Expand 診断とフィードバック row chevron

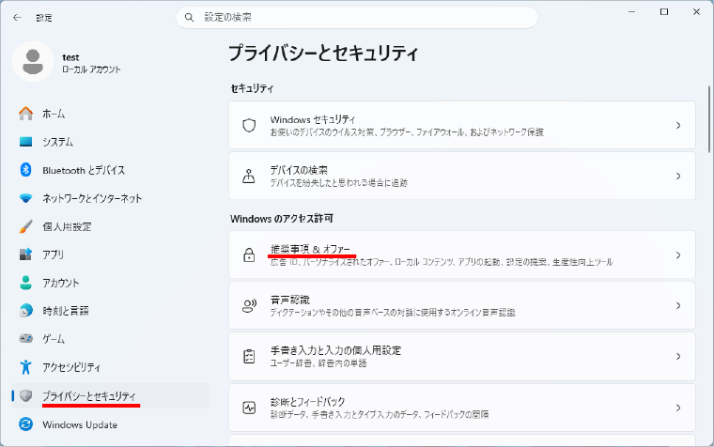pos(678,408)
